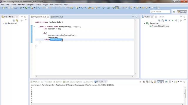Collapse the Panjutorials class in Outline
188x105 pixels.
point(144,23)
